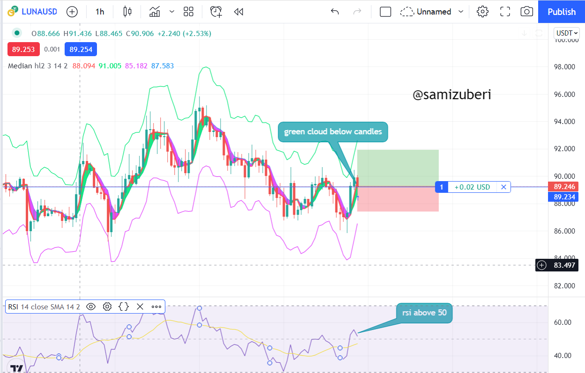This screenshot has width=585, height=373.
Task: Click the plus icon beside 83.497
Action: (542, 265)
